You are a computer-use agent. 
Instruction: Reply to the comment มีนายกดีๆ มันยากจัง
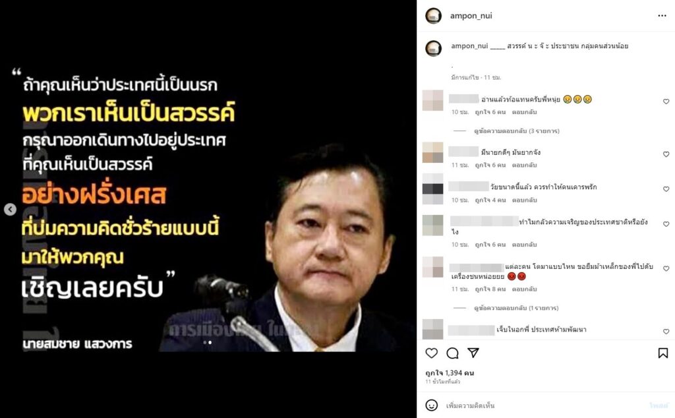coord(524,165)
